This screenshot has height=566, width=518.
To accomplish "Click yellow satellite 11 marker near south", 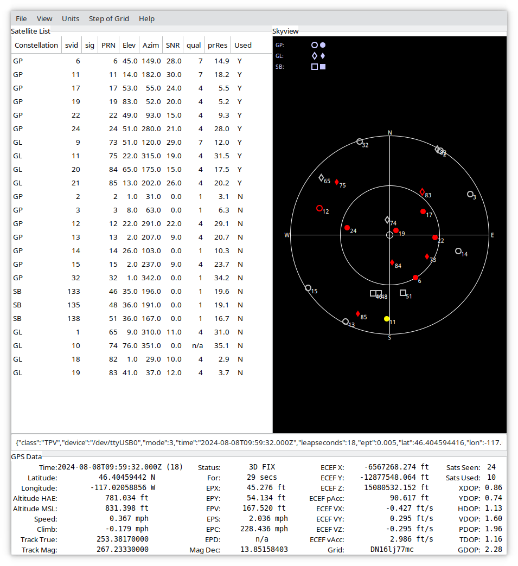I will pos(387,319).
